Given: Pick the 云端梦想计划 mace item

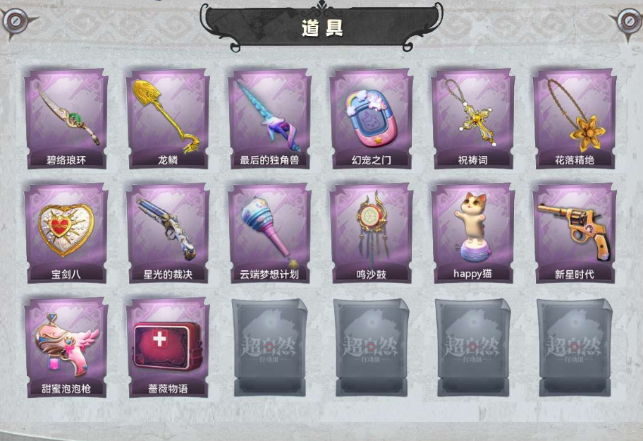Looking at the screenshot, I should point(269,234).
